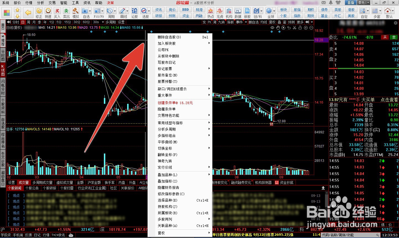
Task: Open the 模拟 simulated trading gavel icon
Action: (x=76, y=11)
